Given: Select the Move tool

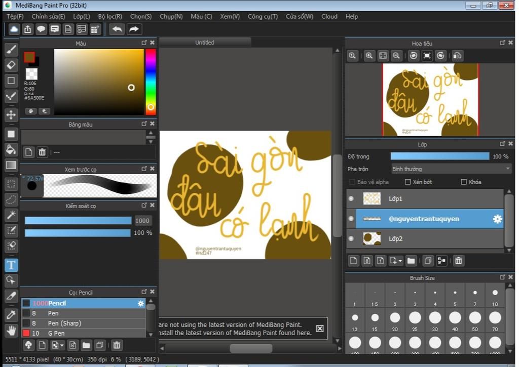Looking at the screenshot, I should point(11,115).
